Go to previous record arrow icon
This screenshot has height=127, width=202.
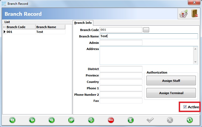pos(32,120)
